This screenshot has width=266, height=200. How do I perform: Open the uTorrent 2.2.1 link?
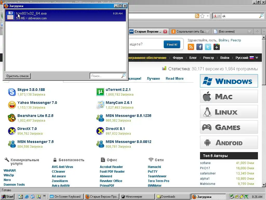tap(118, 90)
